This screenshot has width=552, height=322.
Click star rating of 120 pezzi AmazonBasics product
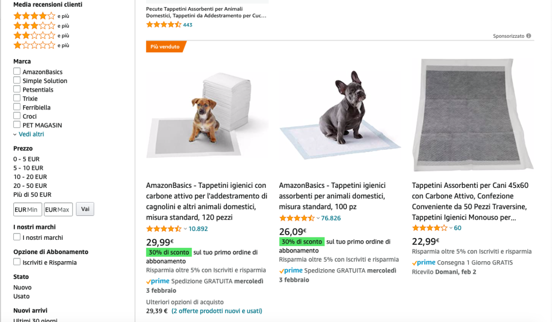click(163, 229)
